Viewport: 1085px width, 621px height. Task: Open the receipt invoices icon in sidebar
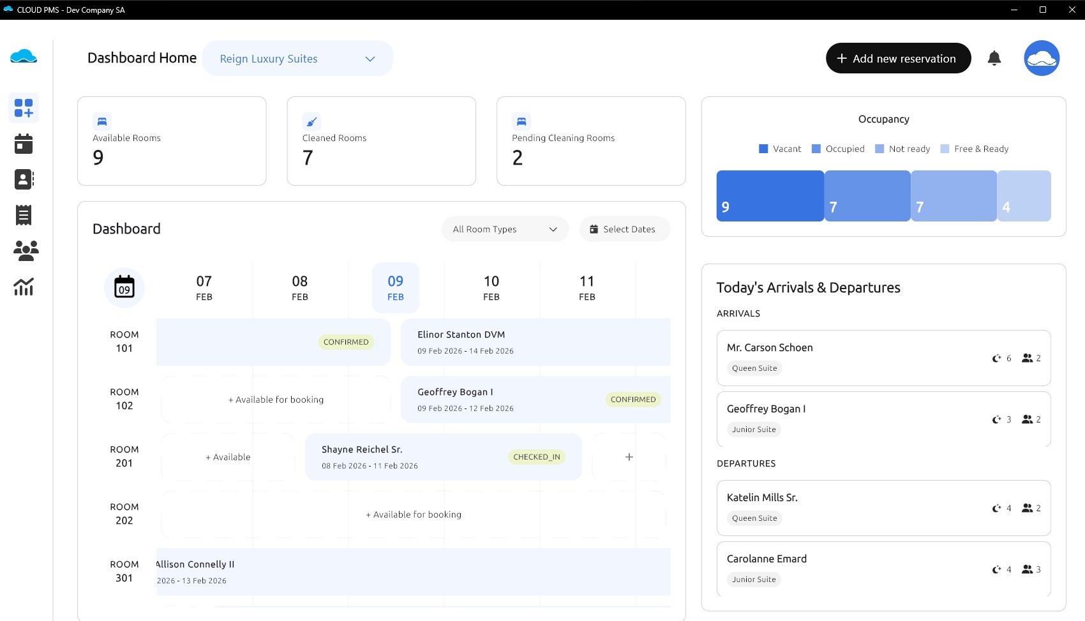(24, 215)
